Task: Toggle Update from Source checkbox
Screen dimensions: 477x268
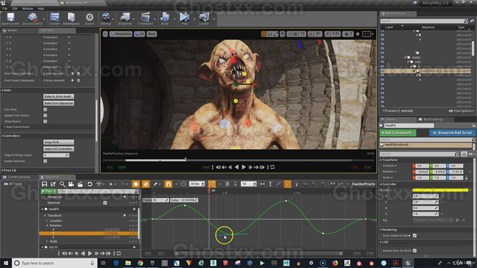Action: (x=45, y=115)
